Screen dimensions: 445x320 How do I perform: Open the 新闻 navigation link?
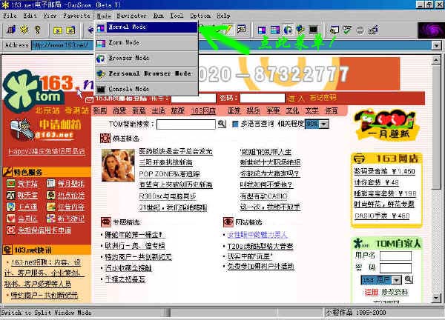coord(100,110)
